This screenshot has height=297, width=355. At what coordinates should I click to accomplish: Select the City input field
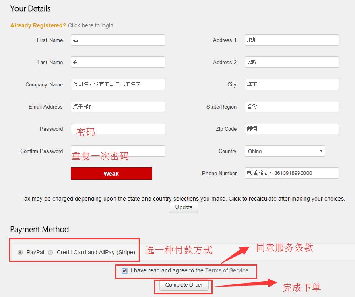tap(292, 84)
